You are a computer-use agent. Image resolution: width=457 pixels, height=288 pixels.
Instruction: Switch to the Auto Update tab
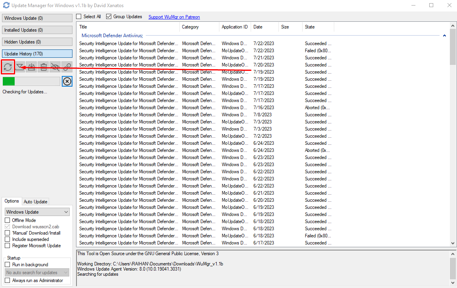coord(35,201)
